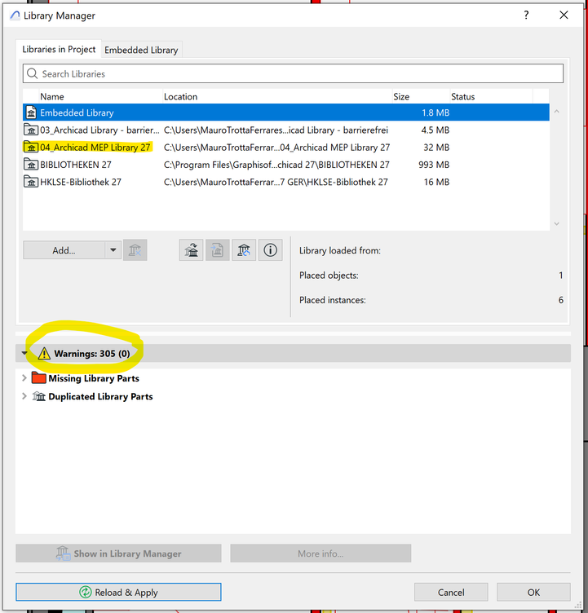The height and width of the screenshot is (613, 588).
Task: Click the Duplicated Library Parts label
Action: click(100, 396)
